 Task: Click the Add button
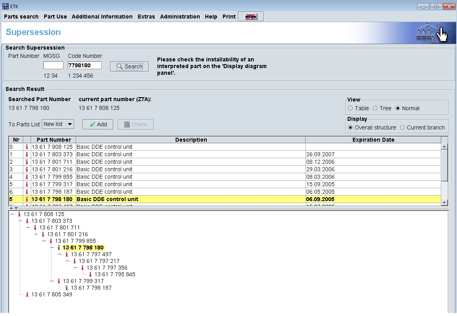(x=98, y=124)
